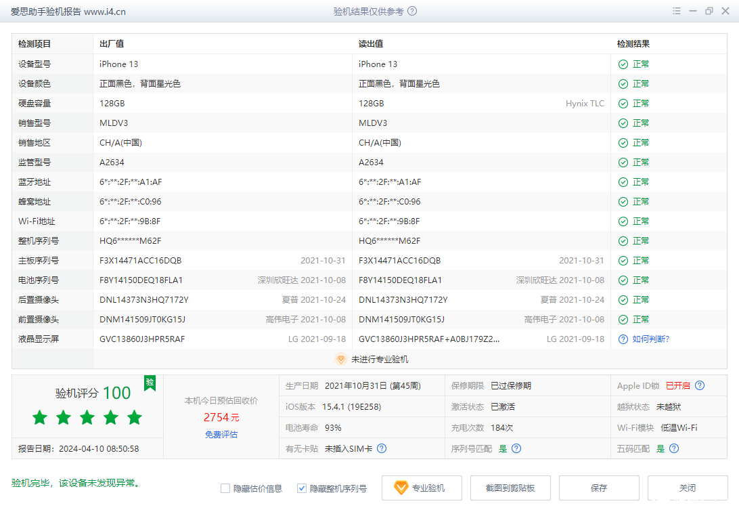Click the green check icon in 设备型号 row
This screenshot has width=739, height=512.
click(623, 64)
